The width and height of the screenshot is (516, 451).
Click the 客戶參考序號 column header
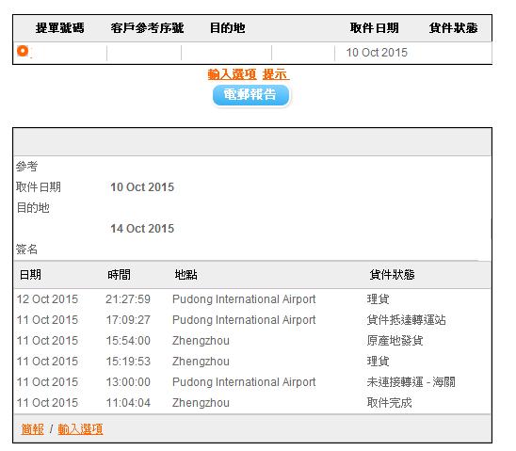pyautogui.click(x=147, y=28)
